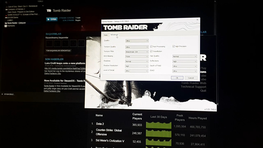Click the TR logo beside Tomb Raider title
The image size is (263, 148).
pos(49,11)
